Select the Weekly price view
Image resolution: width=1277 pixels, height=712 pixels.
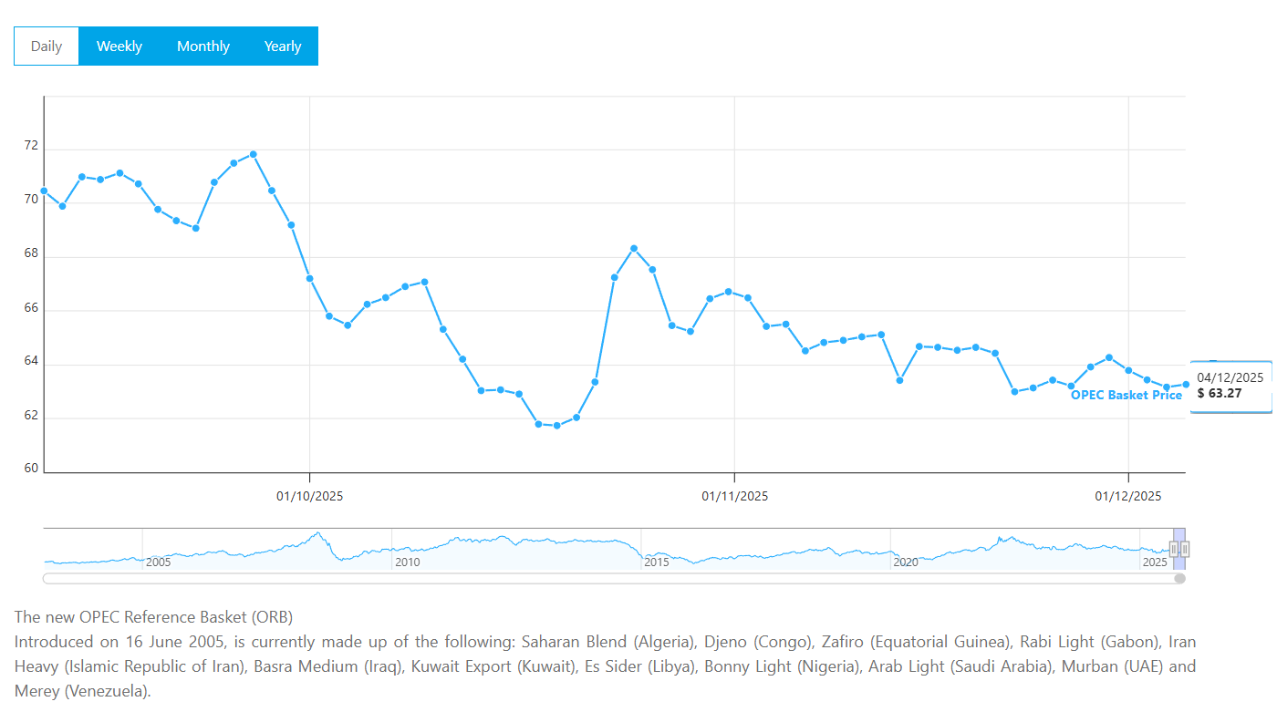[119, 46]
